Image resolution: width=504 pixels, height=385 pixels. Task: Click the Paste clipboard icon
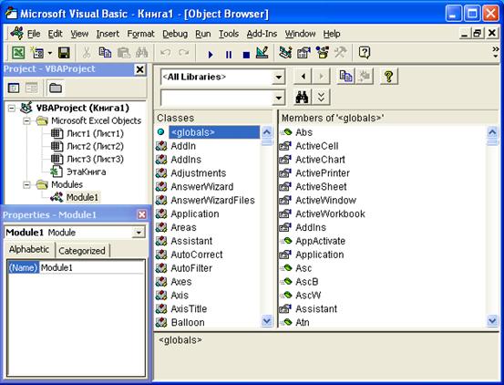123,52
